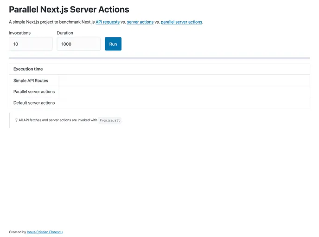Open the parallel server actions link
Image resolution: width=319 pixels, height=237 pixels.
pyautogui.click(x=181, y=22)
